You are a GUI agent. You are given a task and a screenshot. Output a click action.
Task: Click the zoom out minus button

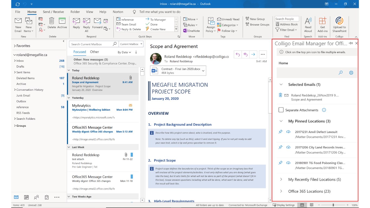[319, 205]
